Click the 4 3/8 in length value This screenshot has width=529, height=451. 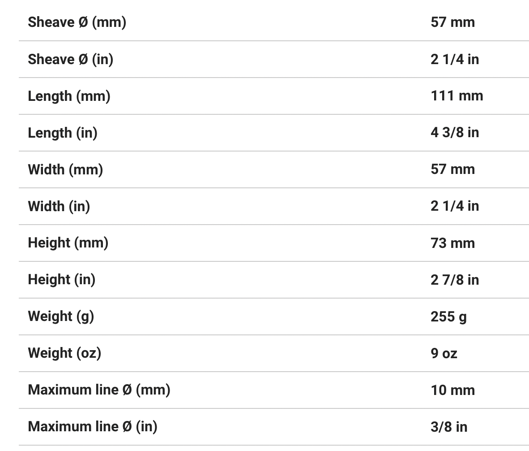[x=454, y=132]
